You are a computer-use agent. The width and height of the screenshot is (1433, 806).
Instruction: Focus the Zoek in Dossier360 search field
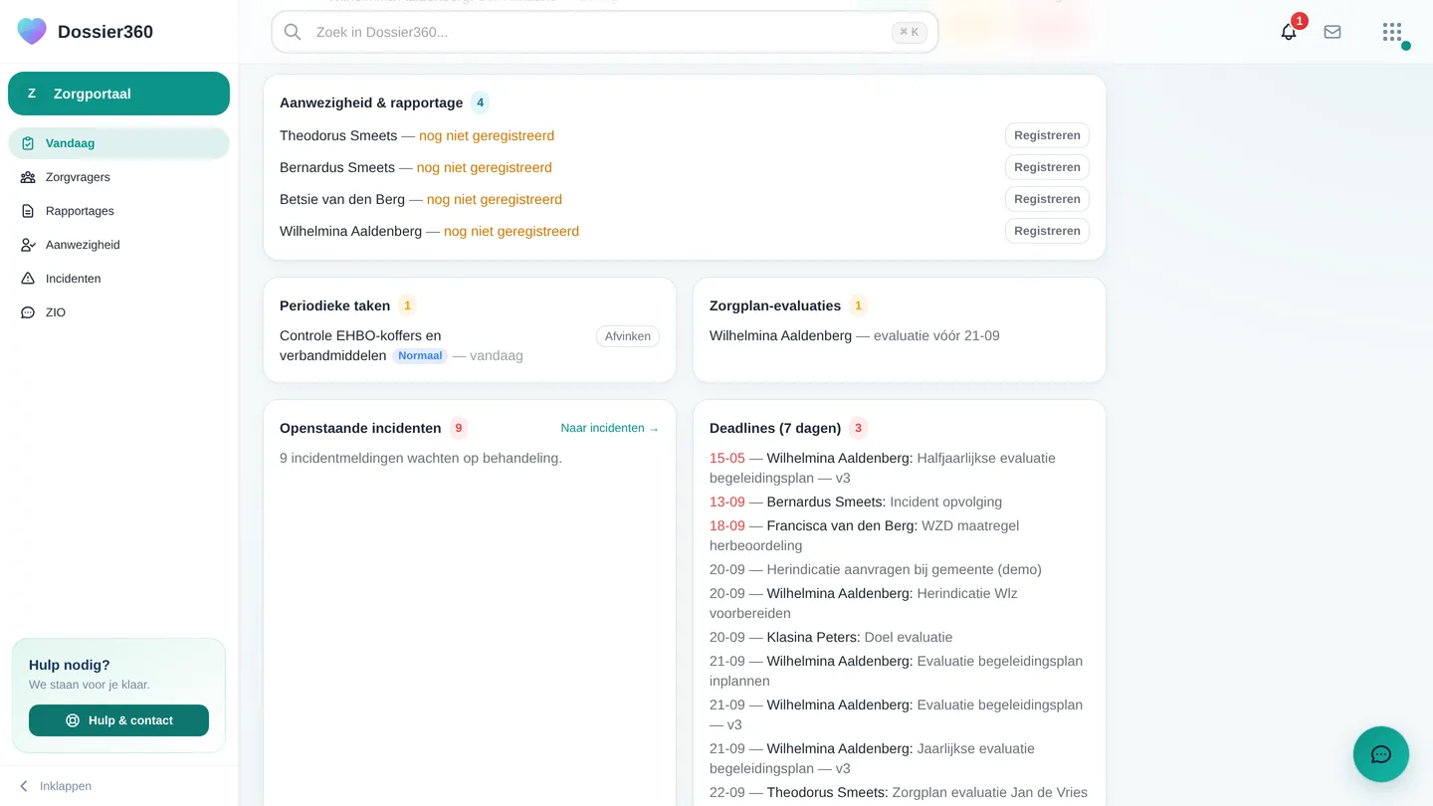tap(604, 32)
